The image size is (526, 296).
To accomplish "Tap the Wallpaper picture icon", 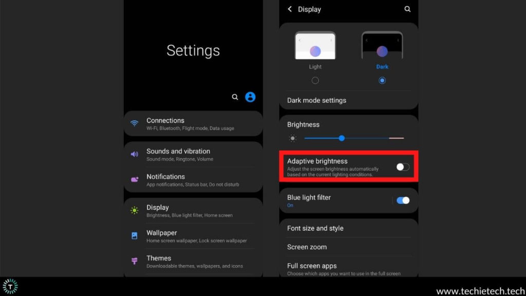I will pos(135,235).
